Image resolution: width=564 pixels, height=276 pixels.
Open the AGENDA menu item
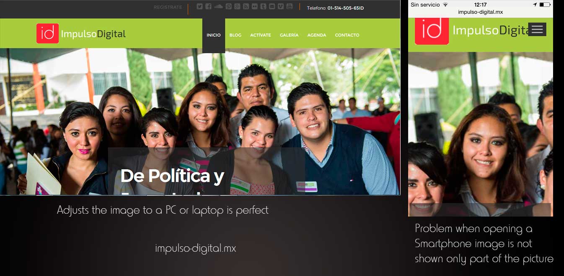(x=316, y=35)
